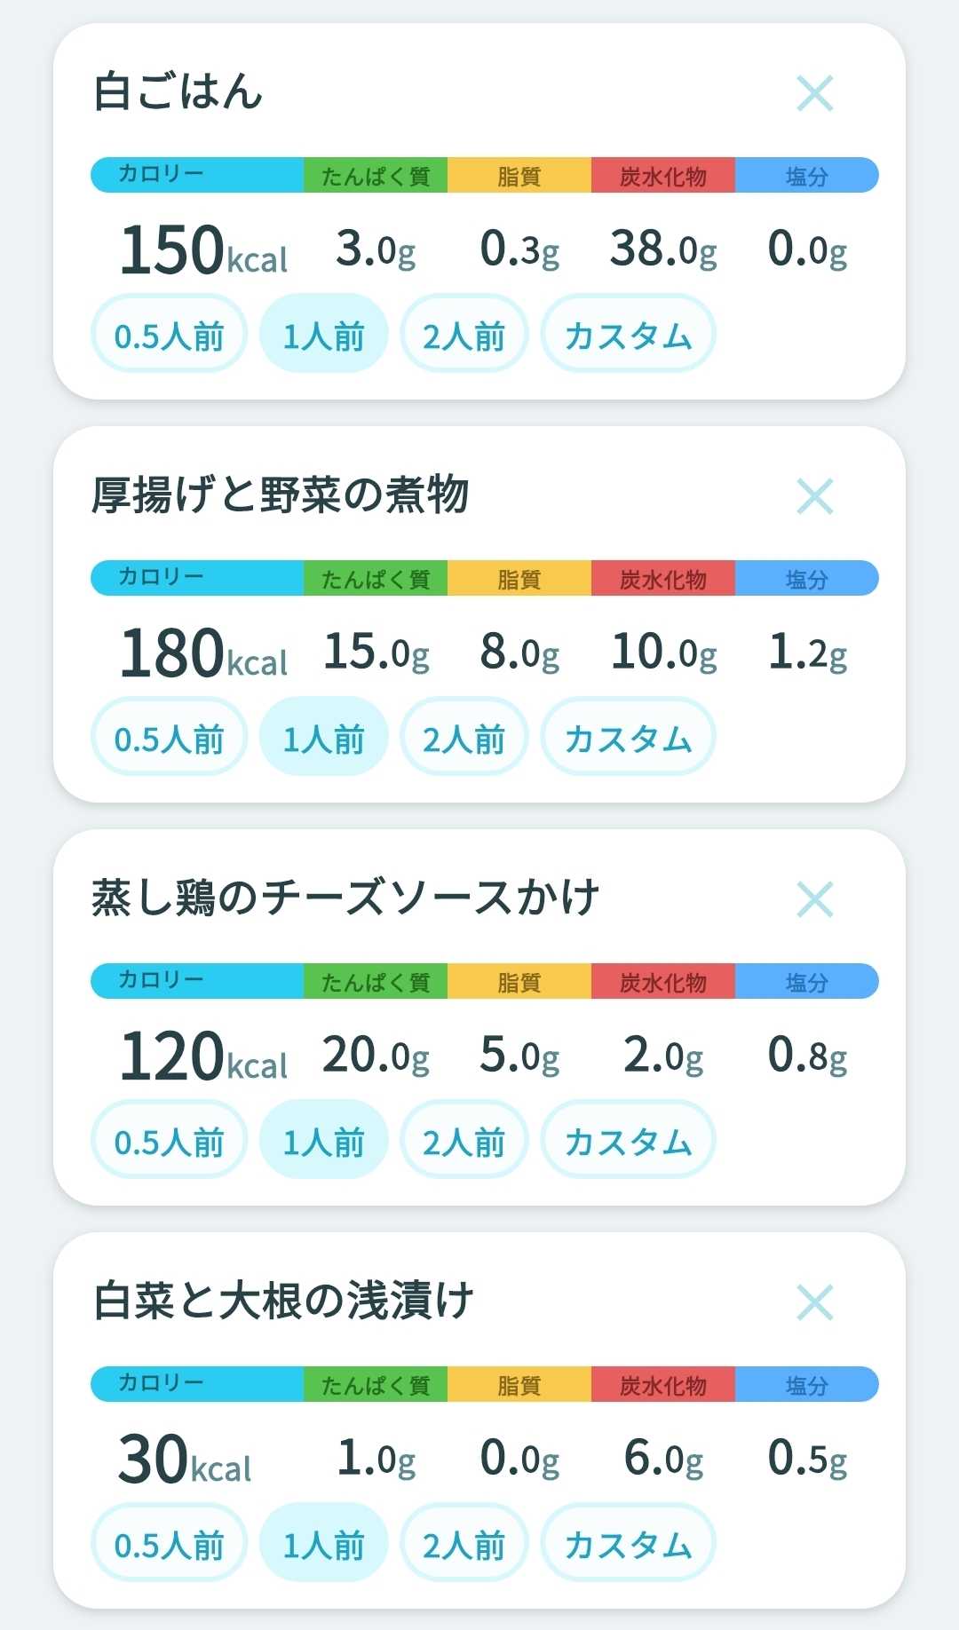This screenshot has height=1630, width=959.
Task: Open カスタム portion for 厚揚げと野菜の煮物
Action: (x=628, y=737)
